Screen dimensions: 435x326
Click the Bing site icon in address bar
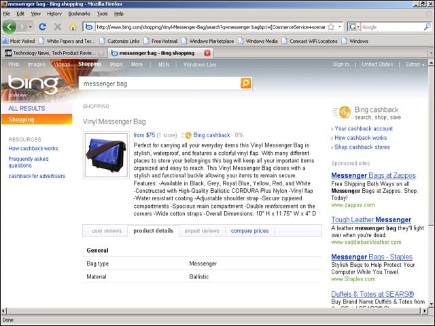(x=89, y=27)
